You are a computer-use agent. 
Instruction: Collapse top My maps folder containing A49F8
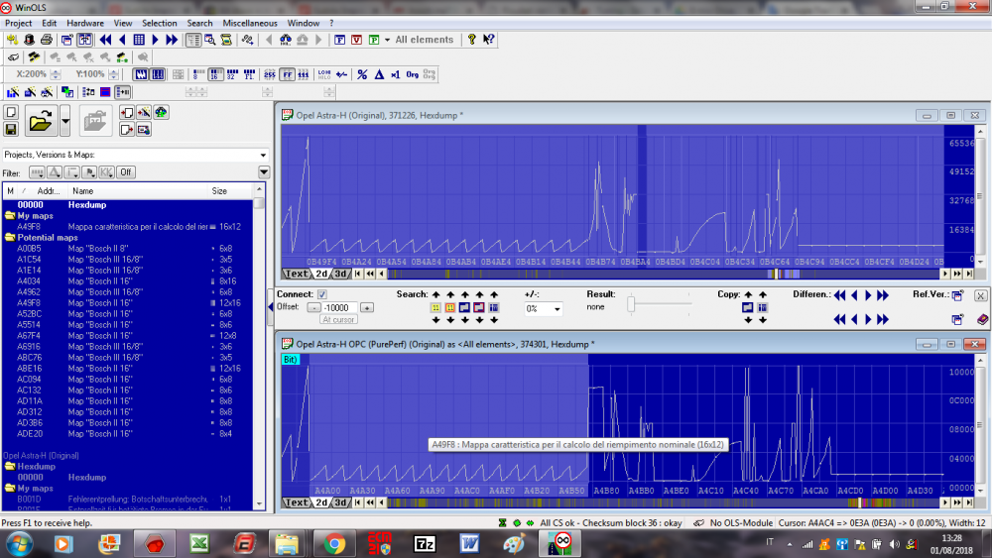click(10, 216)
